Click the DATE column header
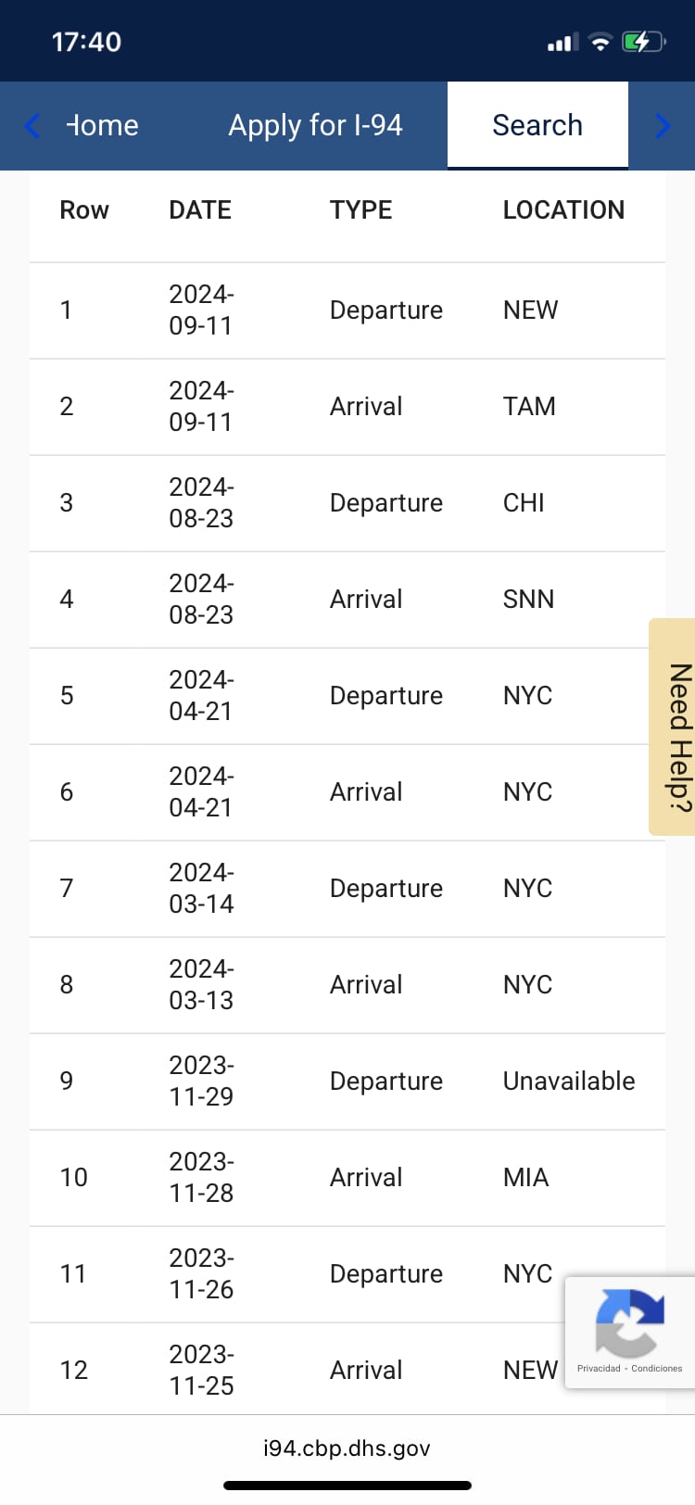Image resolution: width=695 pixels, height=1505 pixels. 199,209
